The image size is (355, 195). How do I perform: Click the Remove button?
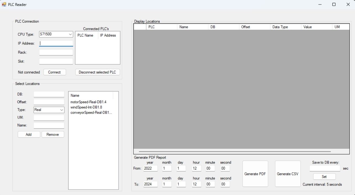(x=53, y=135)
